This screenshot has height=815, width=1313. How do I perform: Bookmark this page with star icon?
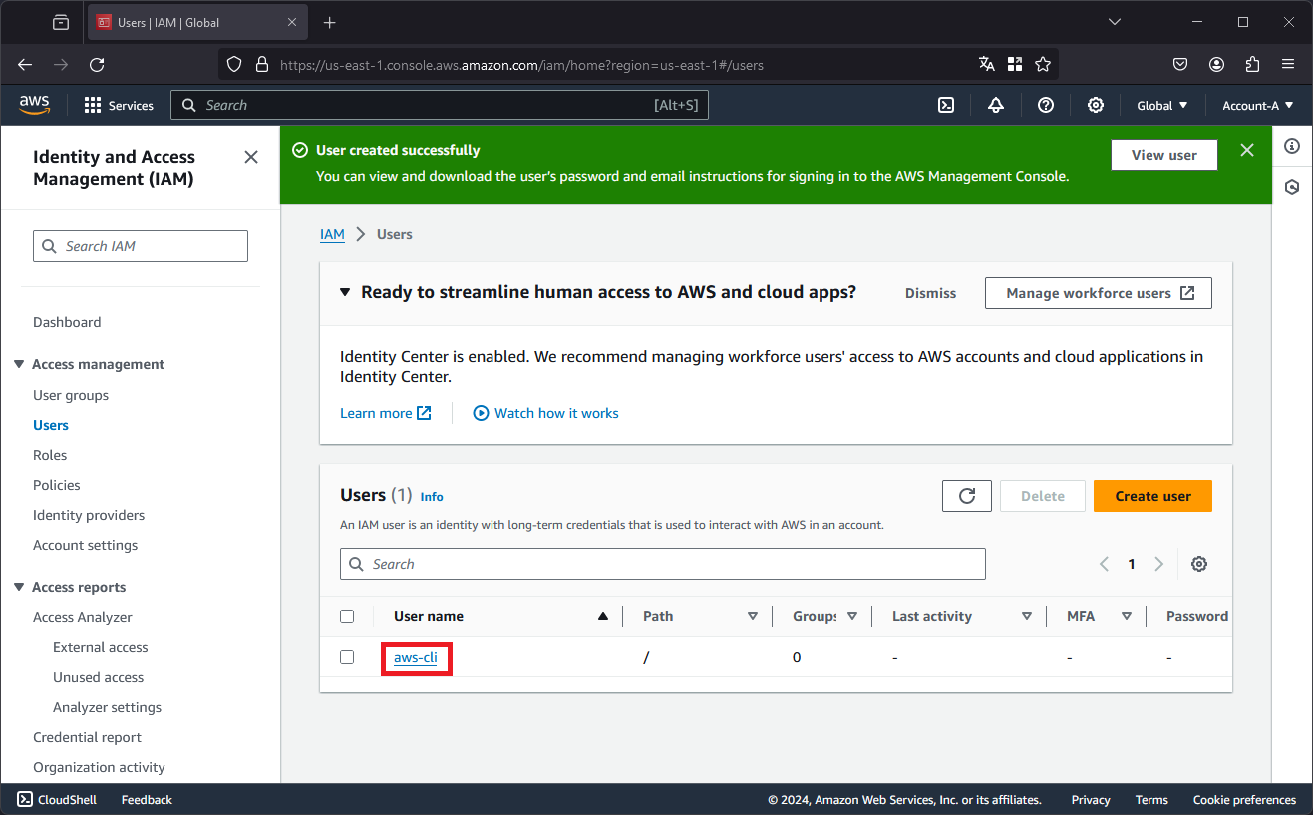1043,64
